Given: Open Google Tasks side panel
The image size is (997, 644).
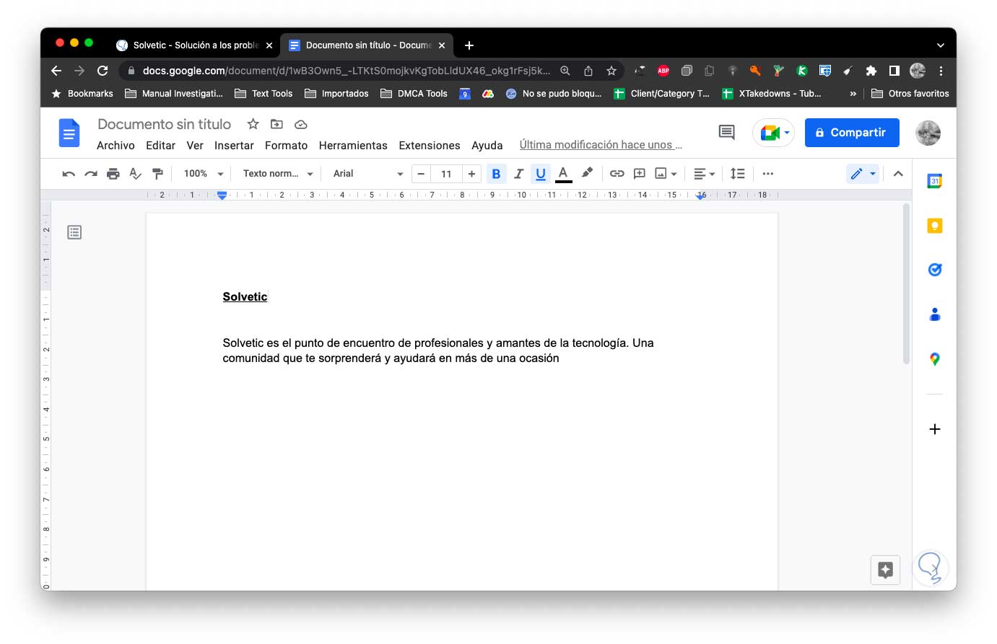Looking at the screenshot, I should point(934,270).
